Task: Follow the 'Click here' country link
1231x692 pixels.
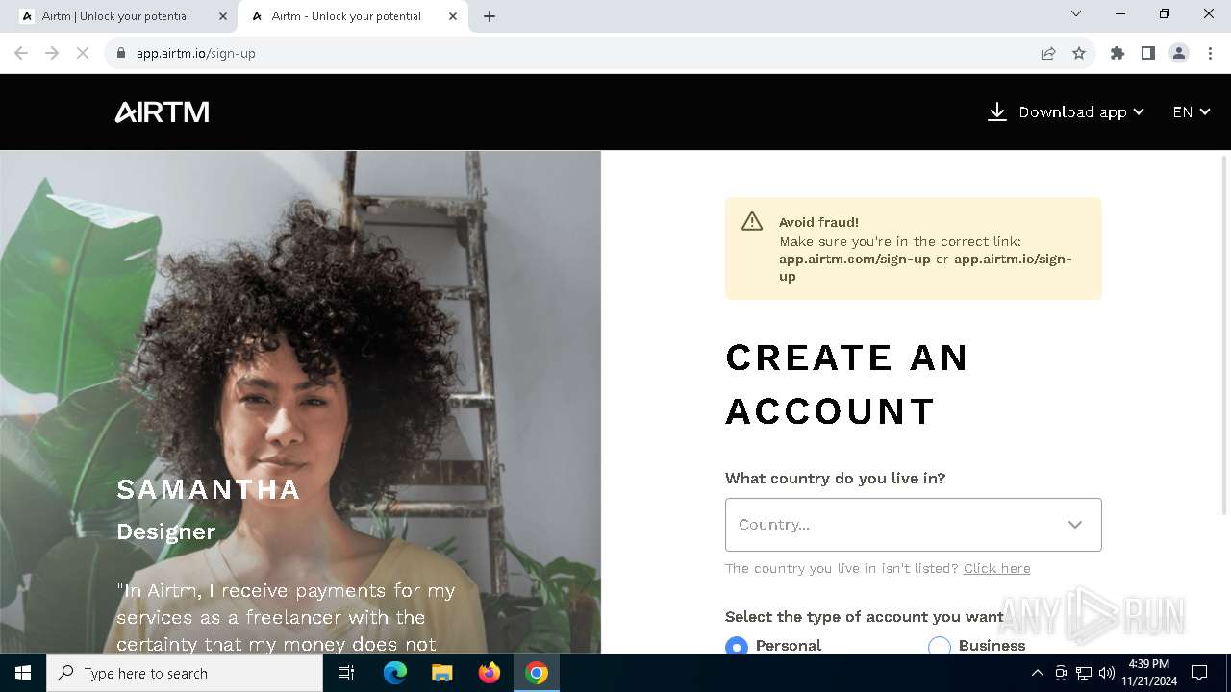Action: [996, 568]
